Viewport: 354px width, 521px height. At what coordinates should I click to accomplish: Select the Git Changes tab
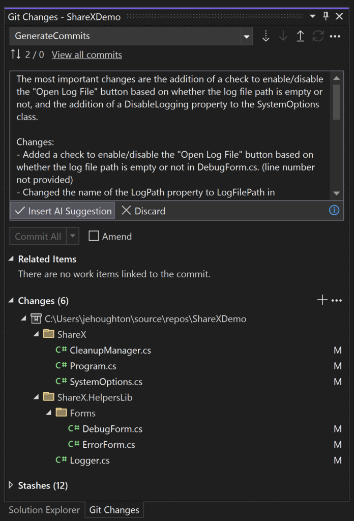[114, 509]
